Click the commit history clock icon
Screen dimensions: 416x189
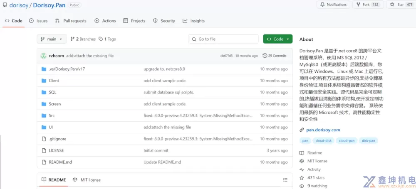(x=265, y=56)
